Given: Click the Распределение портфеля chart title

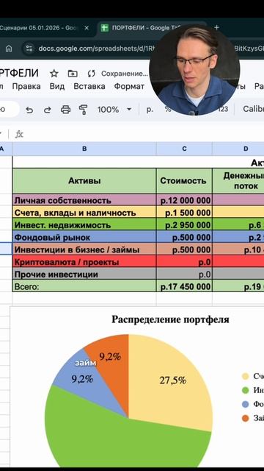Looking at the screenshot, I should pyautogui.click(x=170, y=319).
